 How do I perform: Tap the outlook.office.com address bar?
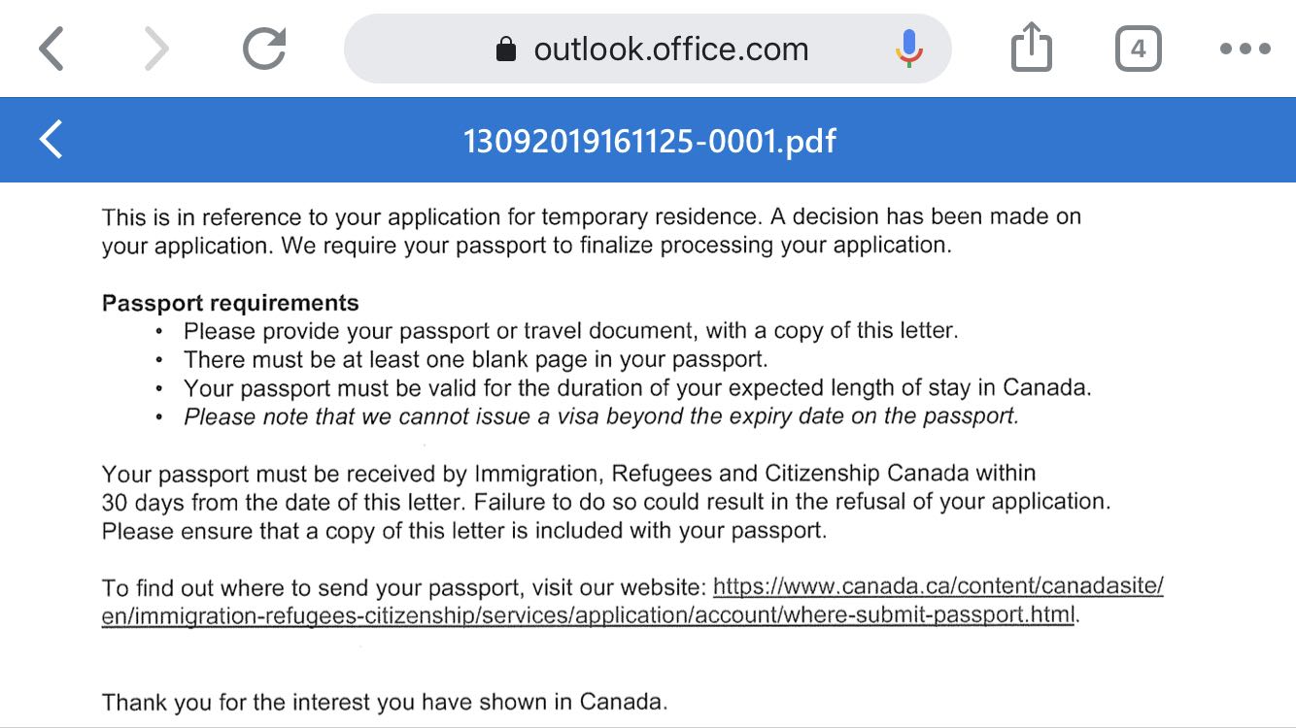(670, 49)
